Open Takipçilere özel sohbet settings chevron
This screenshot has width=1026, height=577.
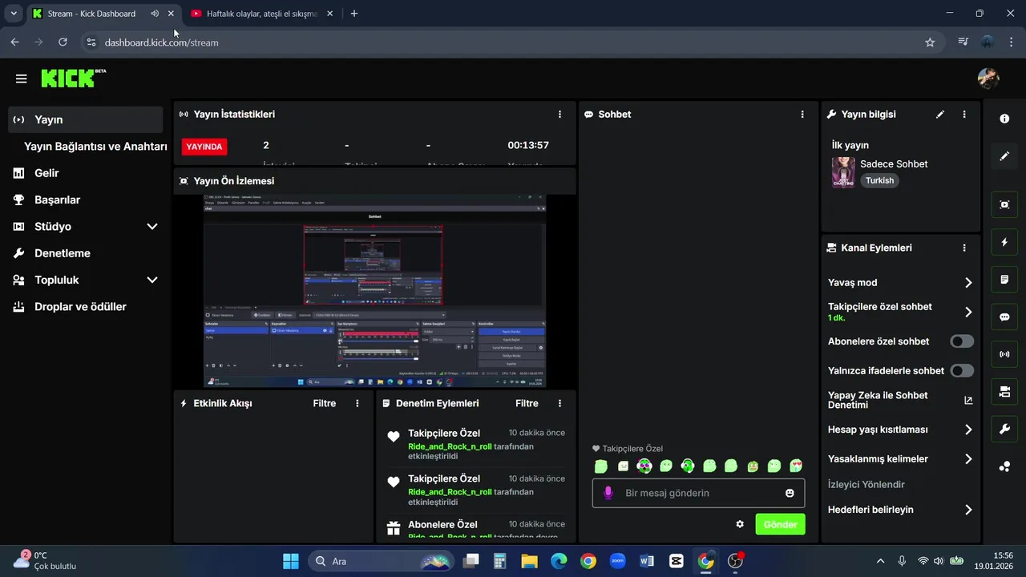click(x=968, y=313)
